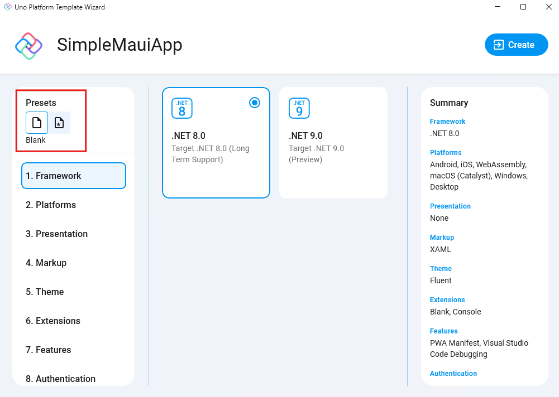Open the Extensions link in the Summary
Screen dimensions: 559x397
click(x=447, y=299)
